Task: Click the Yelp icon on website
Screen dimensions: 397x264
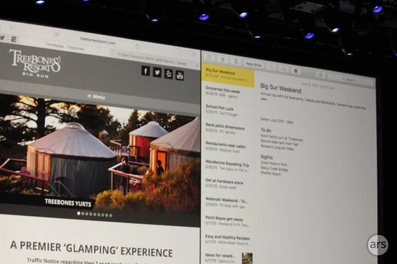Action: 168,73
